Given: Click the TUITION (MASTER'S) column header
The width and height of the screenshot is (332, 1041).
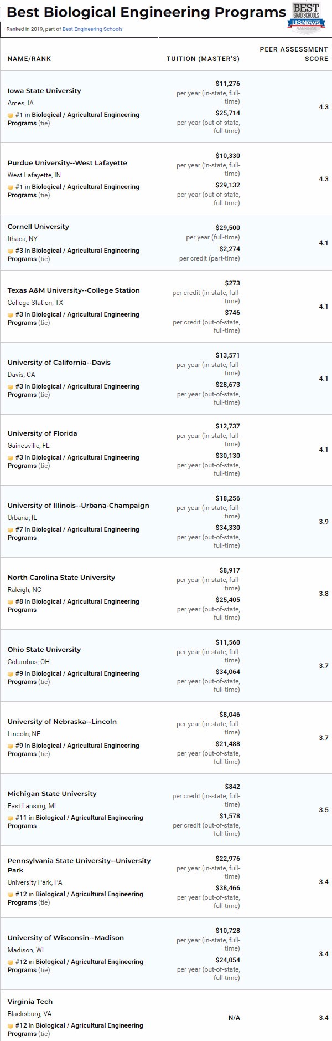Looking at the screenshot, I should pos(203,59).
